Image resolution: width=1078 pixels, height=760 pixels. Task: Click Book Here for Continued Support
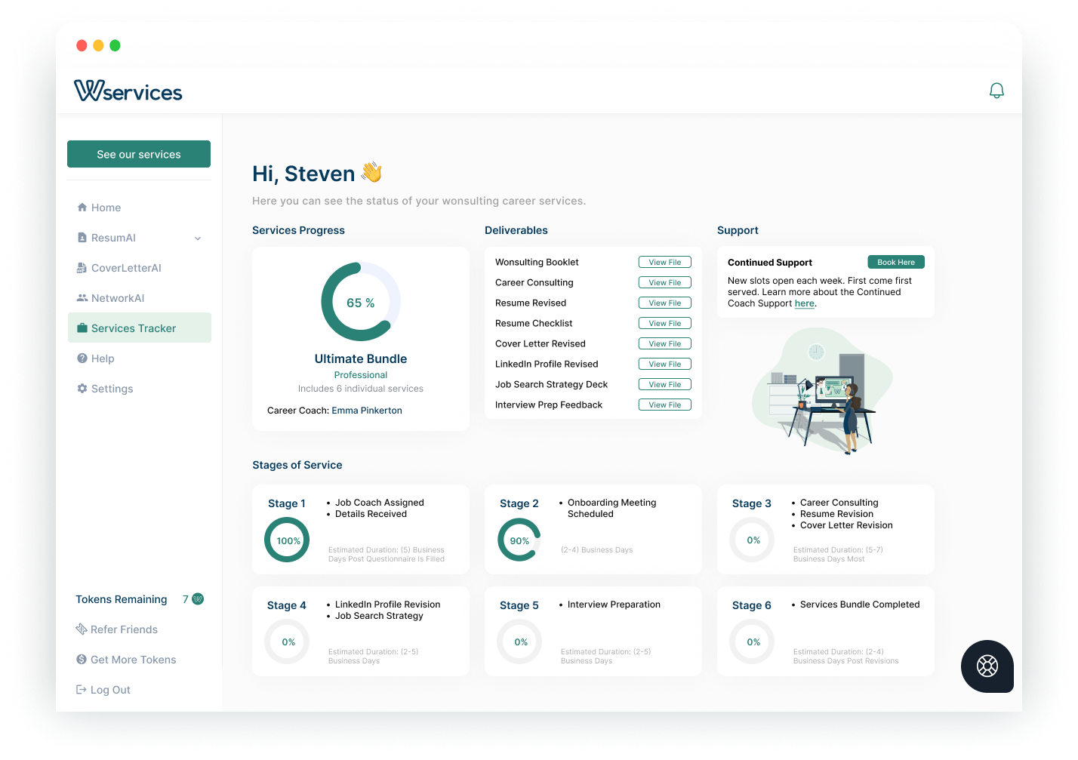click(896, 262)
